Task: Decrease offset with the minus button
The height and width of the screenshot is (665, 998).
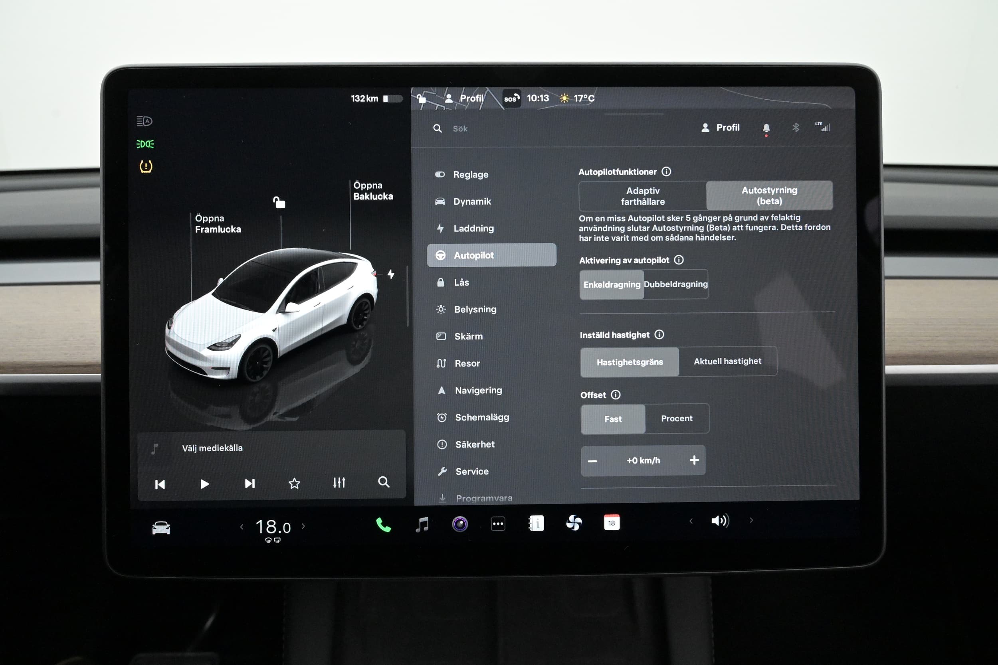Action: [x=593, y=461]
